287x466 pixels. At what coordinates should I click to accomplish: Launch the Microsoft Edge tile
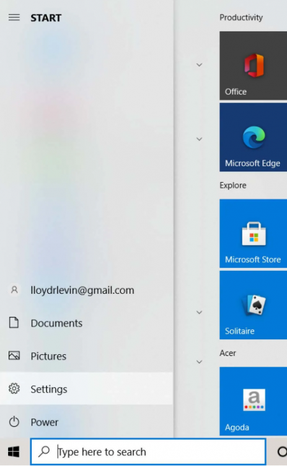[253, 137]
